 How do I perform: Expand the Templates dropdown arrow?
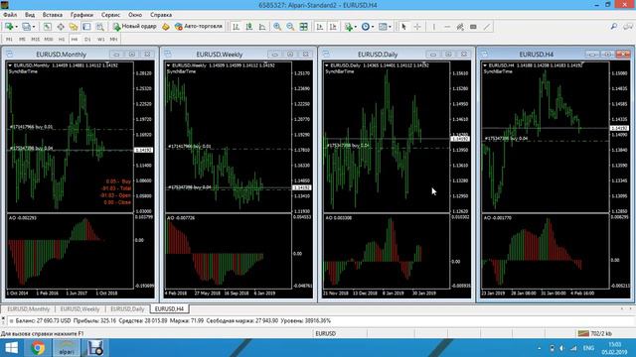[390, 27]
